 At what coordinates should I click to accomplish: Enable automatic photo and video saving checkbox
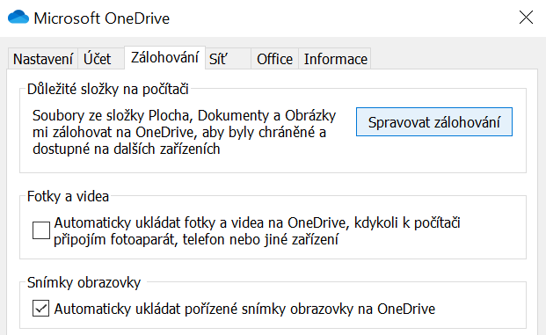(41, 230)
